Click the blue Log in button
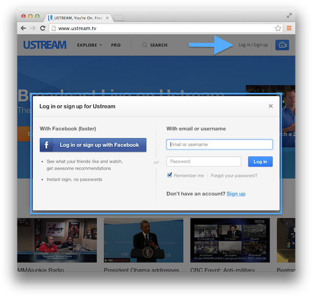The image size is (312, 296). (260, 162)
